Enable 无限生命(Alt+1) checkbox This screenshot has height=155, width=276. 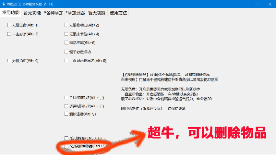[x=9, y=25]
